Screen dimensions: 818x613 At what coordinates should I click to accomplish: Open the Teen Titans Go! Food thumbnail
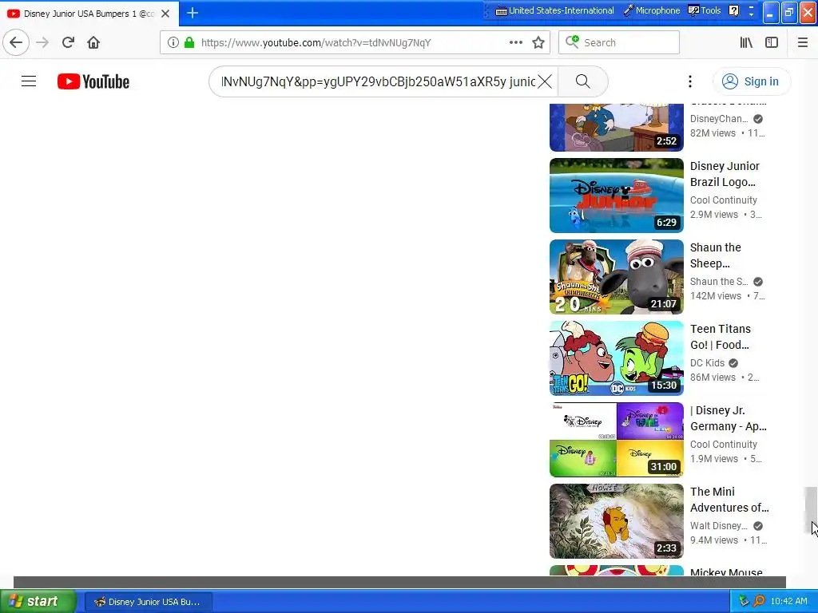pos(616,358)
